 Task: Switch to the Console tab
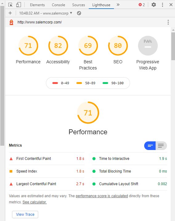click(58, 5)
